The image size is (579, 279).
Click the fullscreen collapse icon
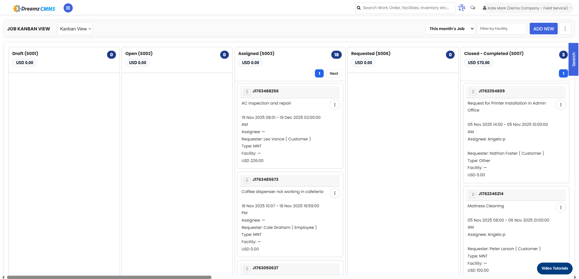[x=462, y=8]
